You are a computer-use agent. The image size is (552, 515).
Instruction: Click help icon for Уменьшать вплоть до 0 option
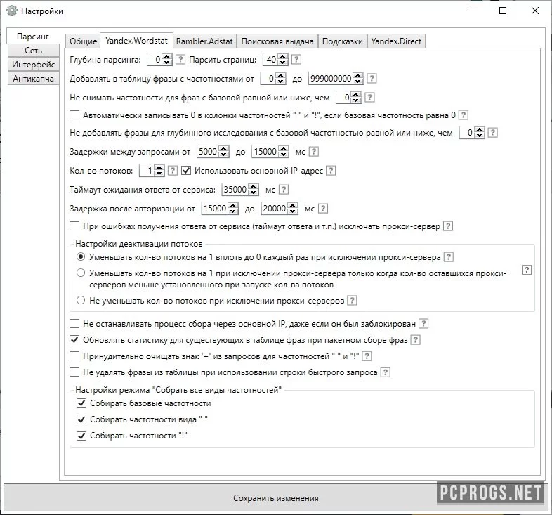tap(449, 257)
